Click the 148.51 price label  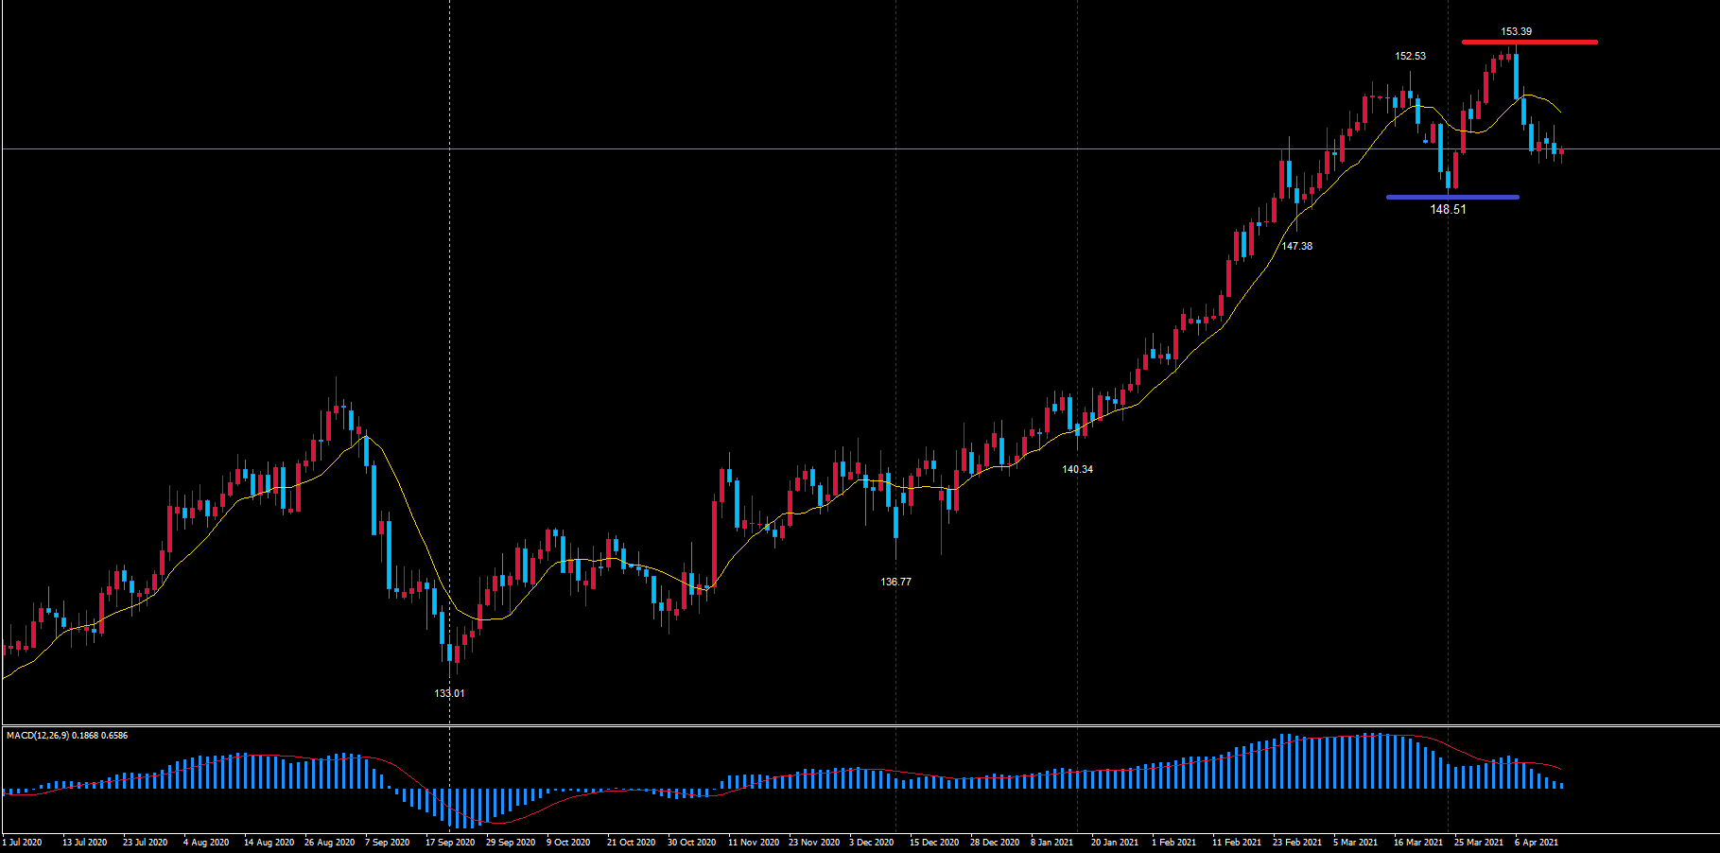[x=1448, y=209]
